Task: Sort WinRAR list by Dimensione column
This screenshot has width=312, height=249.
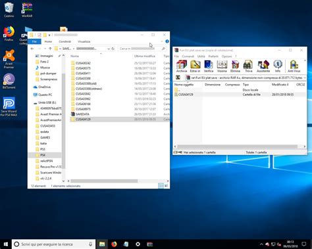Action: [x=213, y=85]
